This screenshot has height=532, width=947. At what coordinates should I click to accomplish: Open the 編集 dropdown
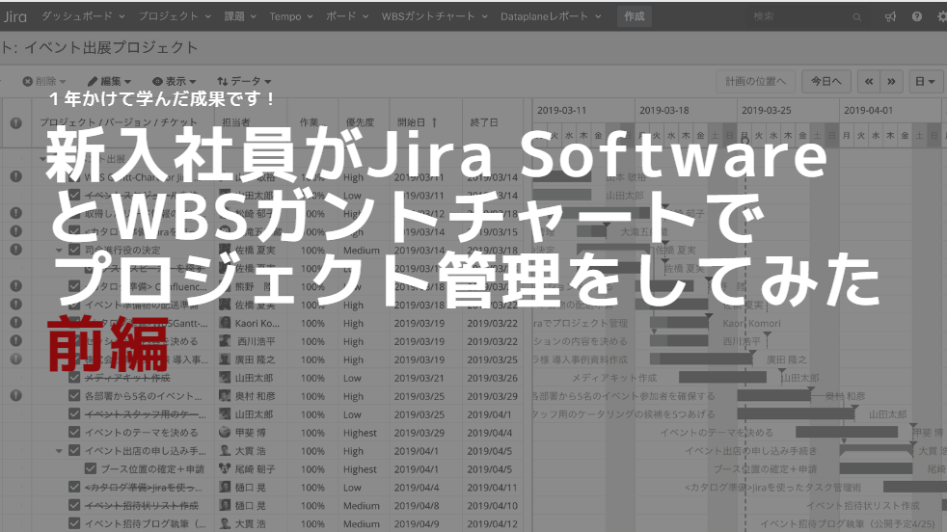pos(109,81)
